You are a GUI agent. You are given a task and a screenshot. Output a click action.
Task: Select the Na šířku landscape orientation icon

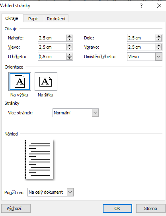click(x=46, y=81)
